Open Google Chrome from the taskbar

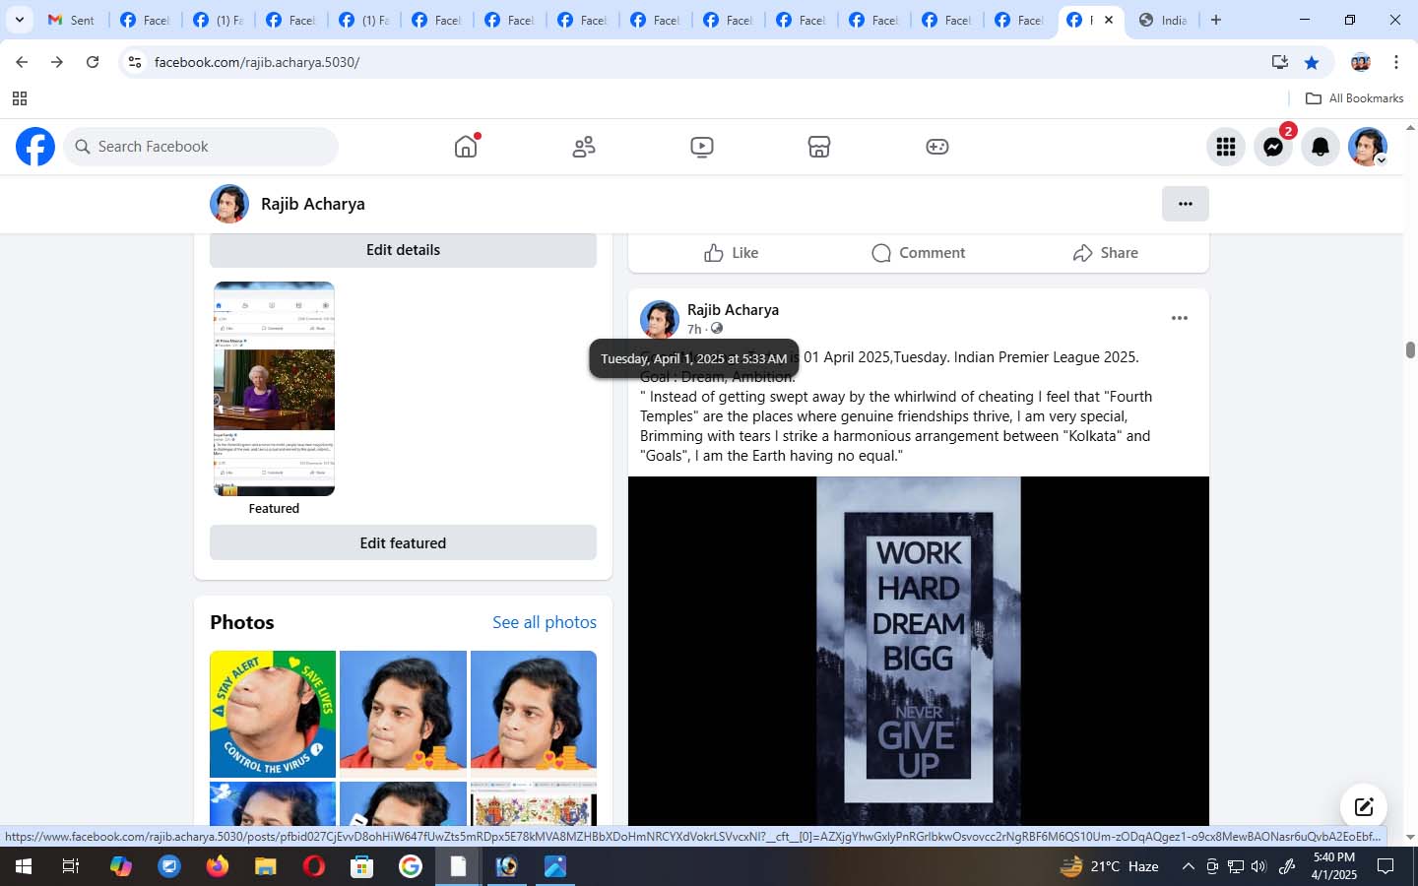click(410, 866)
